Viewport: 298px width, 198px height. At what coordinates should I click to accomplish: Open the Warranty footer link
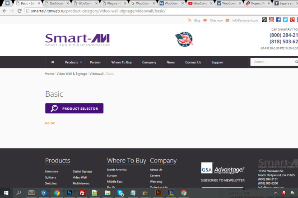156,181
